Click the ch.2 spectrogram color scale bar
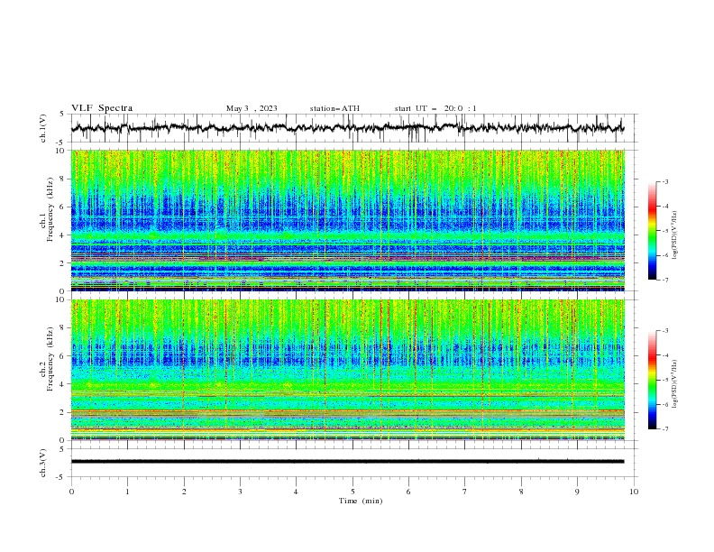 pyautogui.click(x=653, y=380)
